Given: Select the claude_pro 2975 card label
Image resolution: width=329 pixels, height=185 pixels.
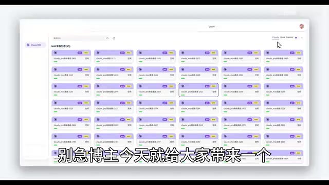Looking at the screenshot, I should [234, 108].
